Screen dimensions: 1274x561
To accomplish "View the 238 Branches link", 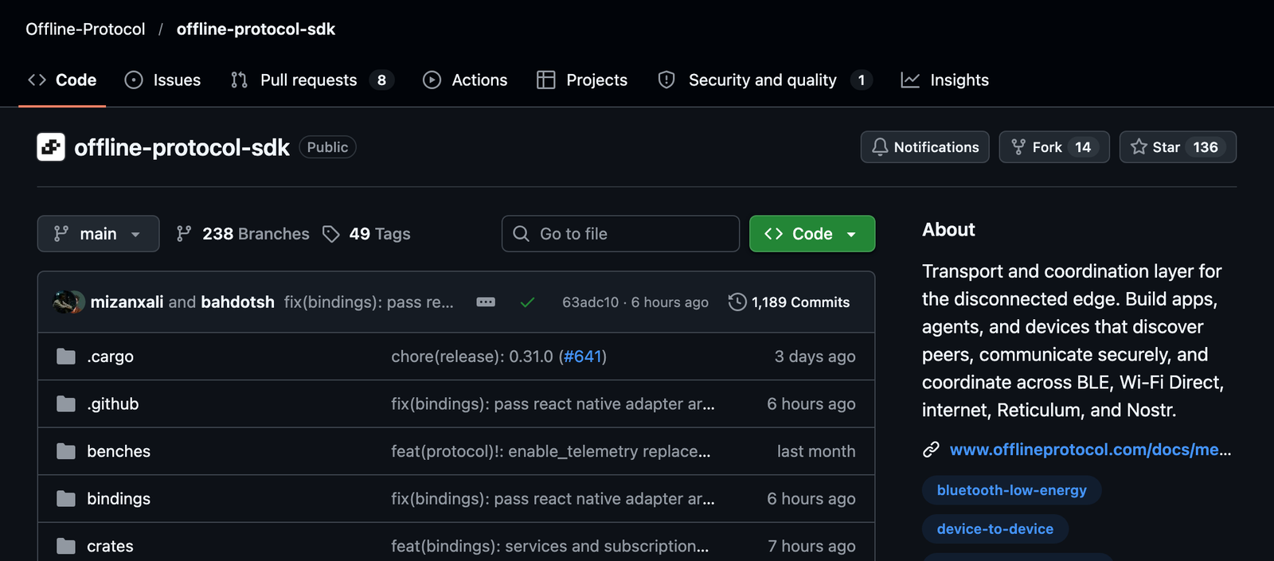I will (x=243, y=234).
